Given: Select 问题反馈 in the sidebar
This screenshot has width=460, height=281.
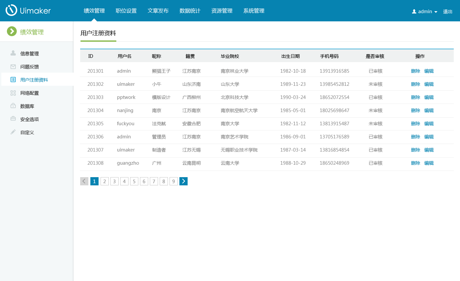Looking at the screenshot, I should click(x=30, y=67).
